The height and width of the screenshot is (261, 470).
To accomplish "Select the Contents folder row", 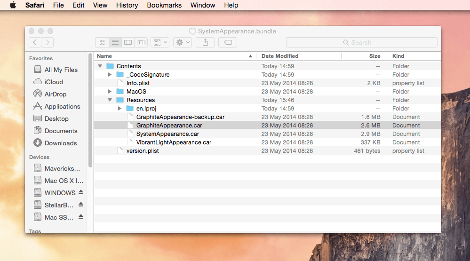I will [x=267, y=66].
